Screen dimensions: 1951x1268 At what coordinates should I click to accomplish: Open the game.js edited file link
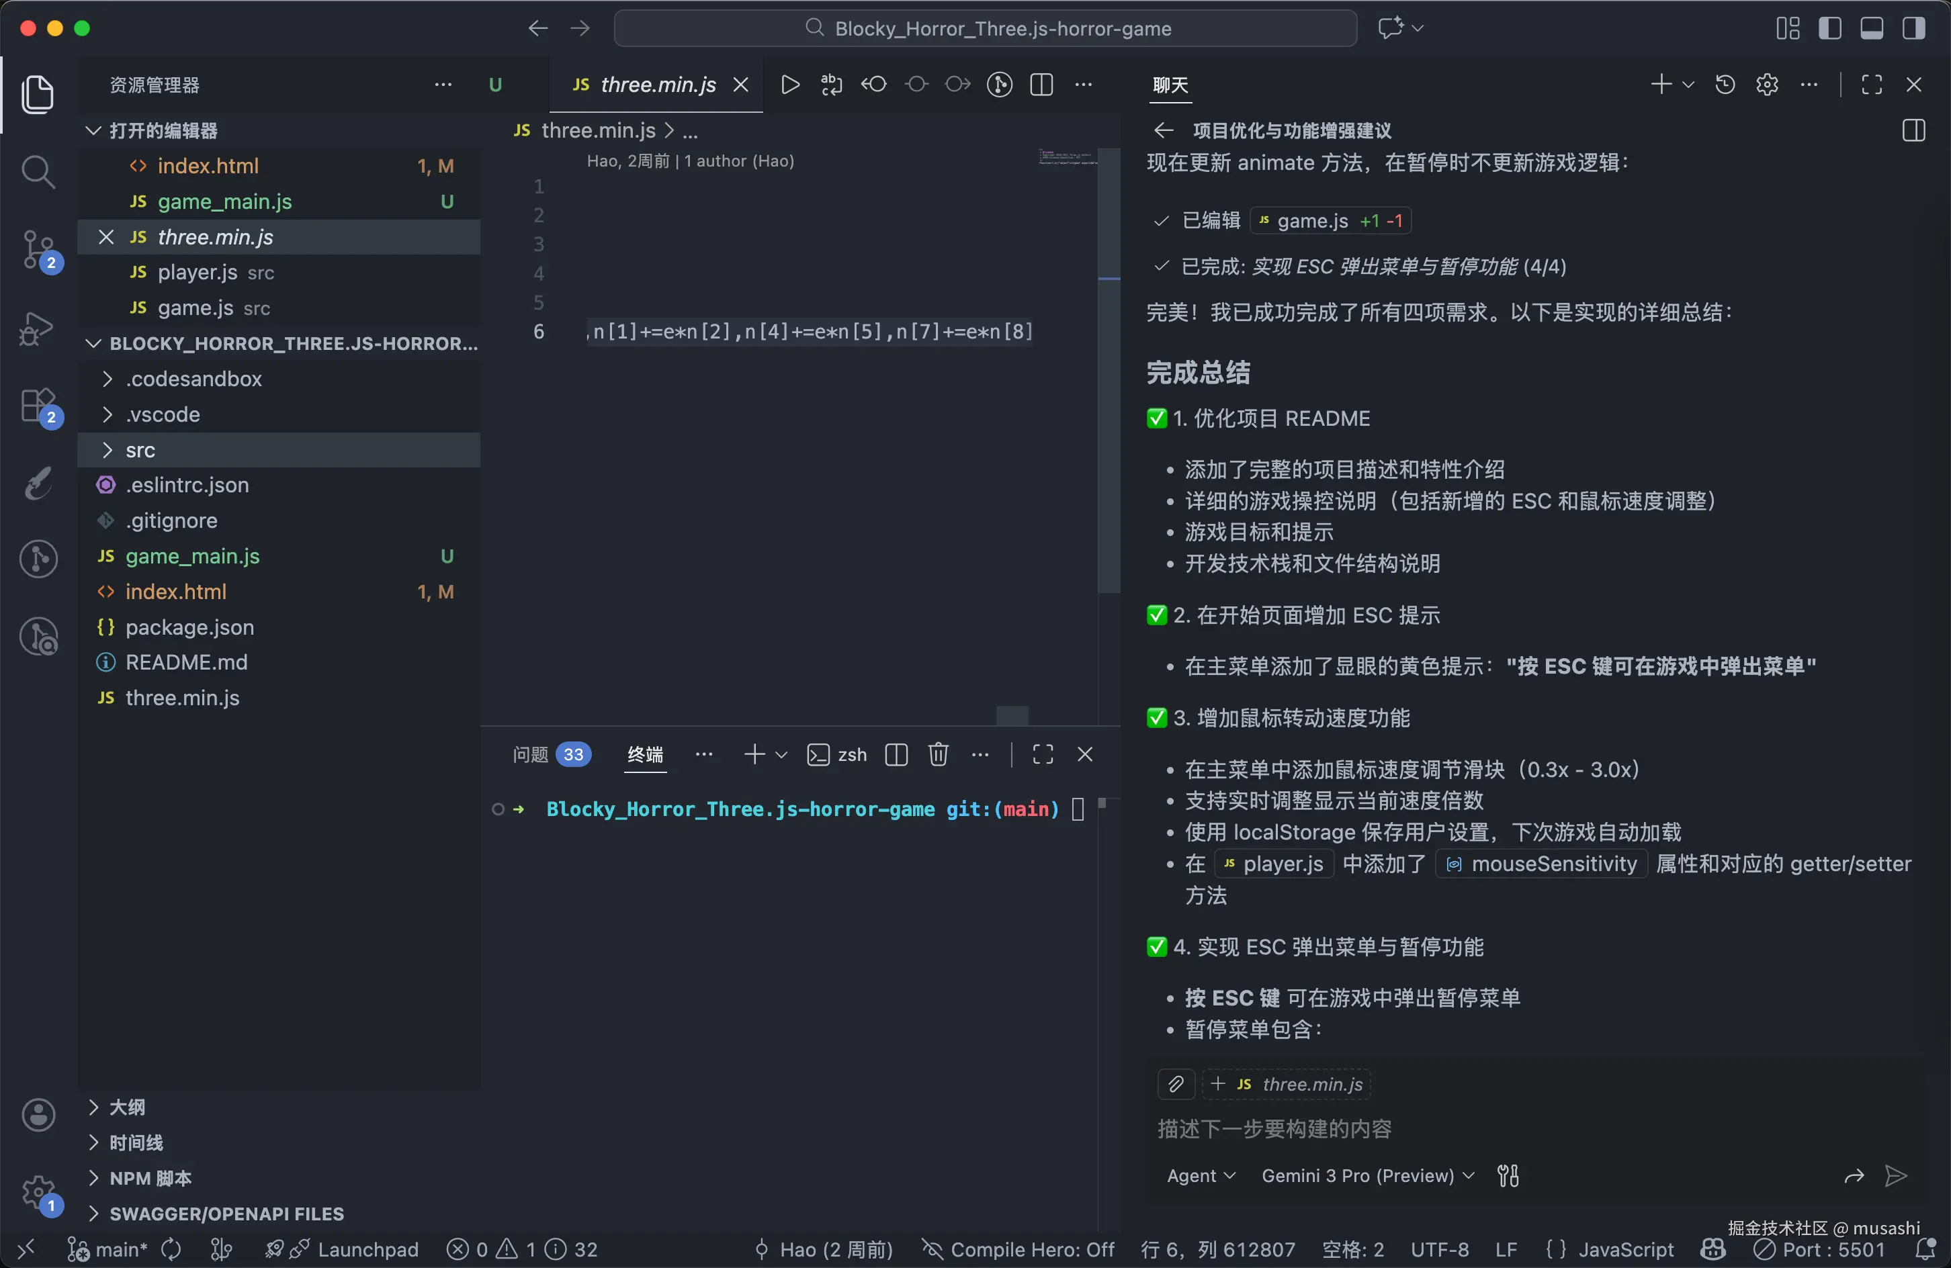(x=1330, y=220)
